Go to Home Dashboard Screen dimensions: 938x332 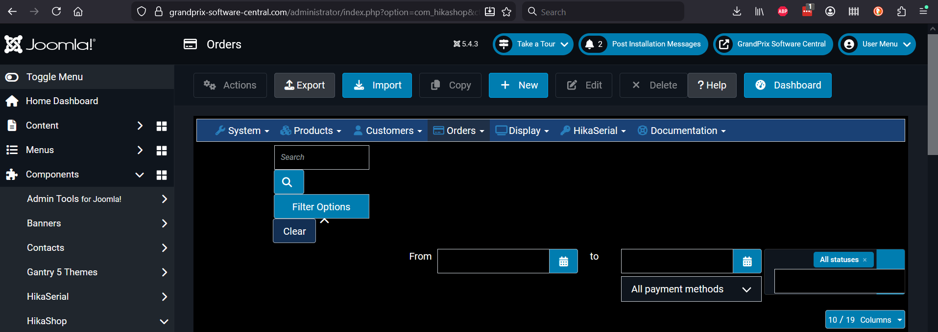[x=62, y=101]
